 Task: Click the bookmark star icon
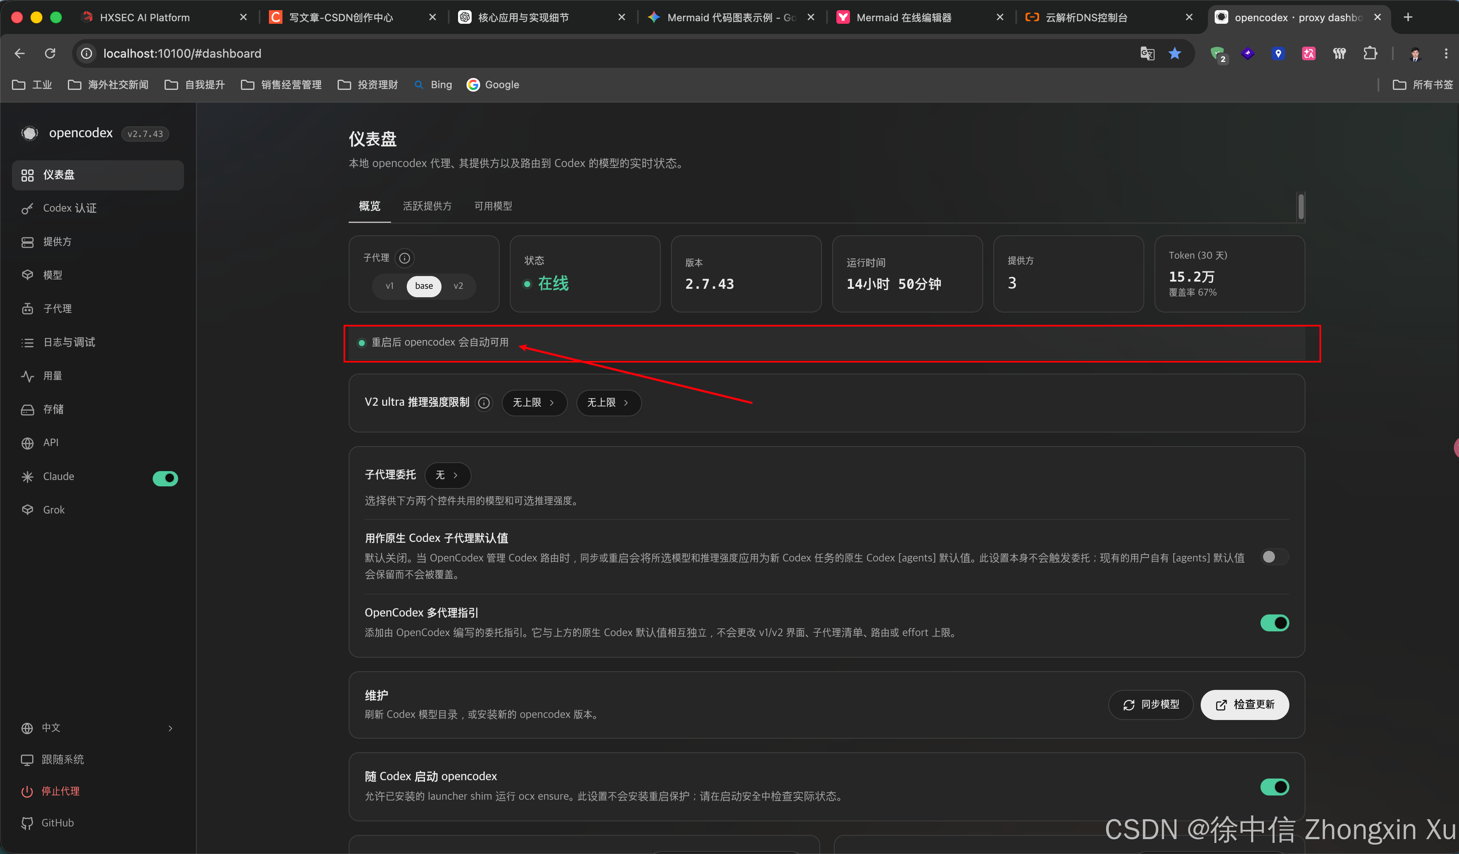(x=1174, y=53)
